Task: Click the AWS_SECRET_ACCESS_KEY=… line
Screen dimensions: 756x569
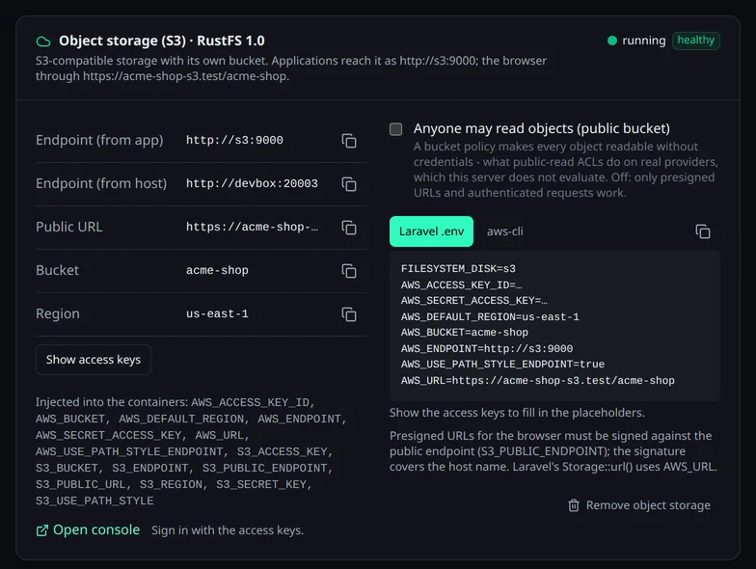Action: point(474,301)
